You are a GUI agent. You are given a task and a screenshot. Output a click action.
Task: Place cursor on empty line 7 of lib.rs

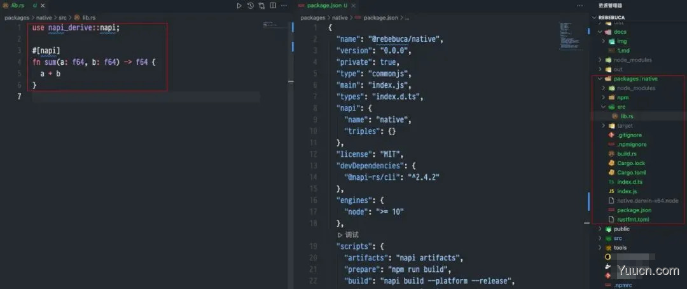tap(146, 97)
